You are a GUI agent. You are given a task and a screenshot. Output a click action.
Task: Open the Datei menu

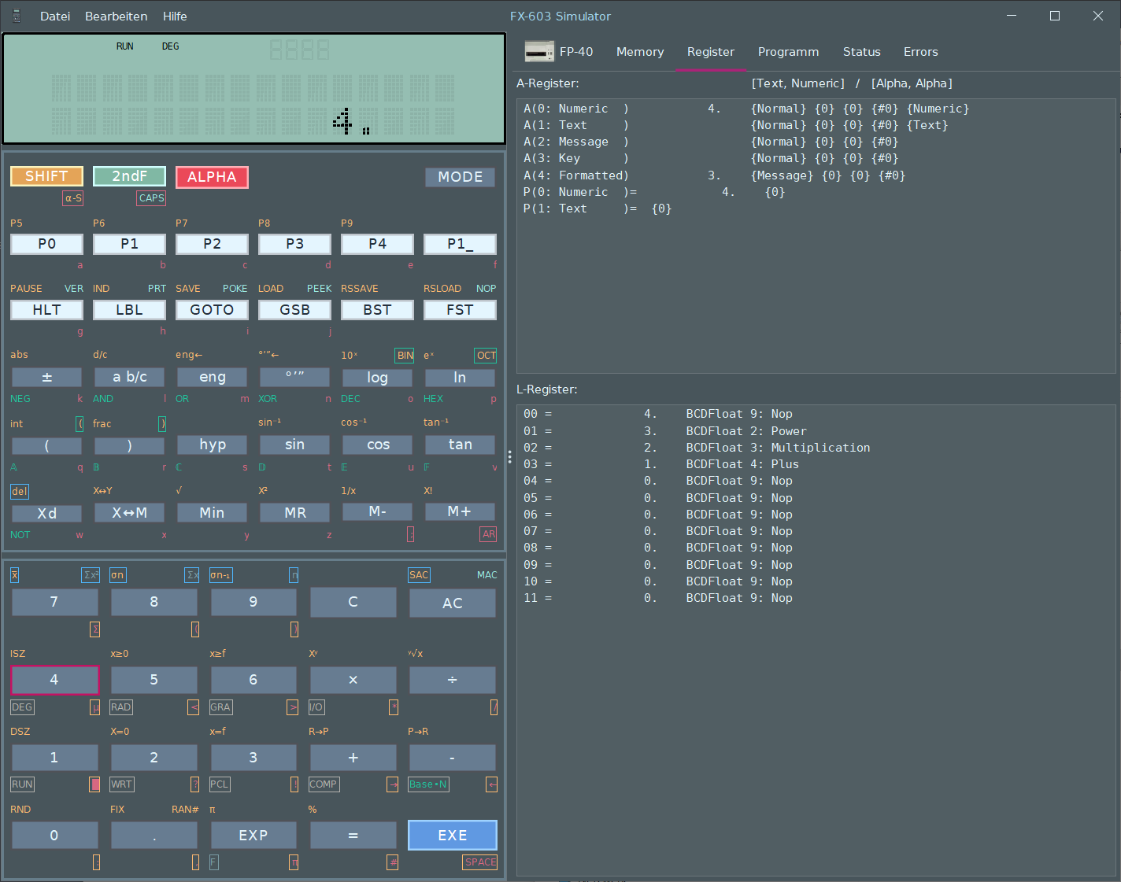pyautogui.click(x=55, y=16)
